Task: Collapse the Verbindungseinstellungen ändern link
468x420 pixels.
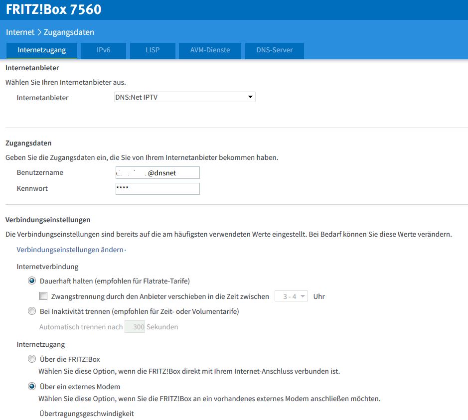Action: (70, 250)
